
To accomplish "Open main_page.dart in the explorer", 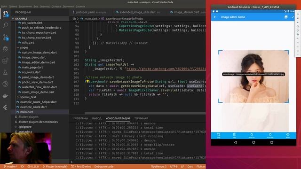I will (32, 67).
